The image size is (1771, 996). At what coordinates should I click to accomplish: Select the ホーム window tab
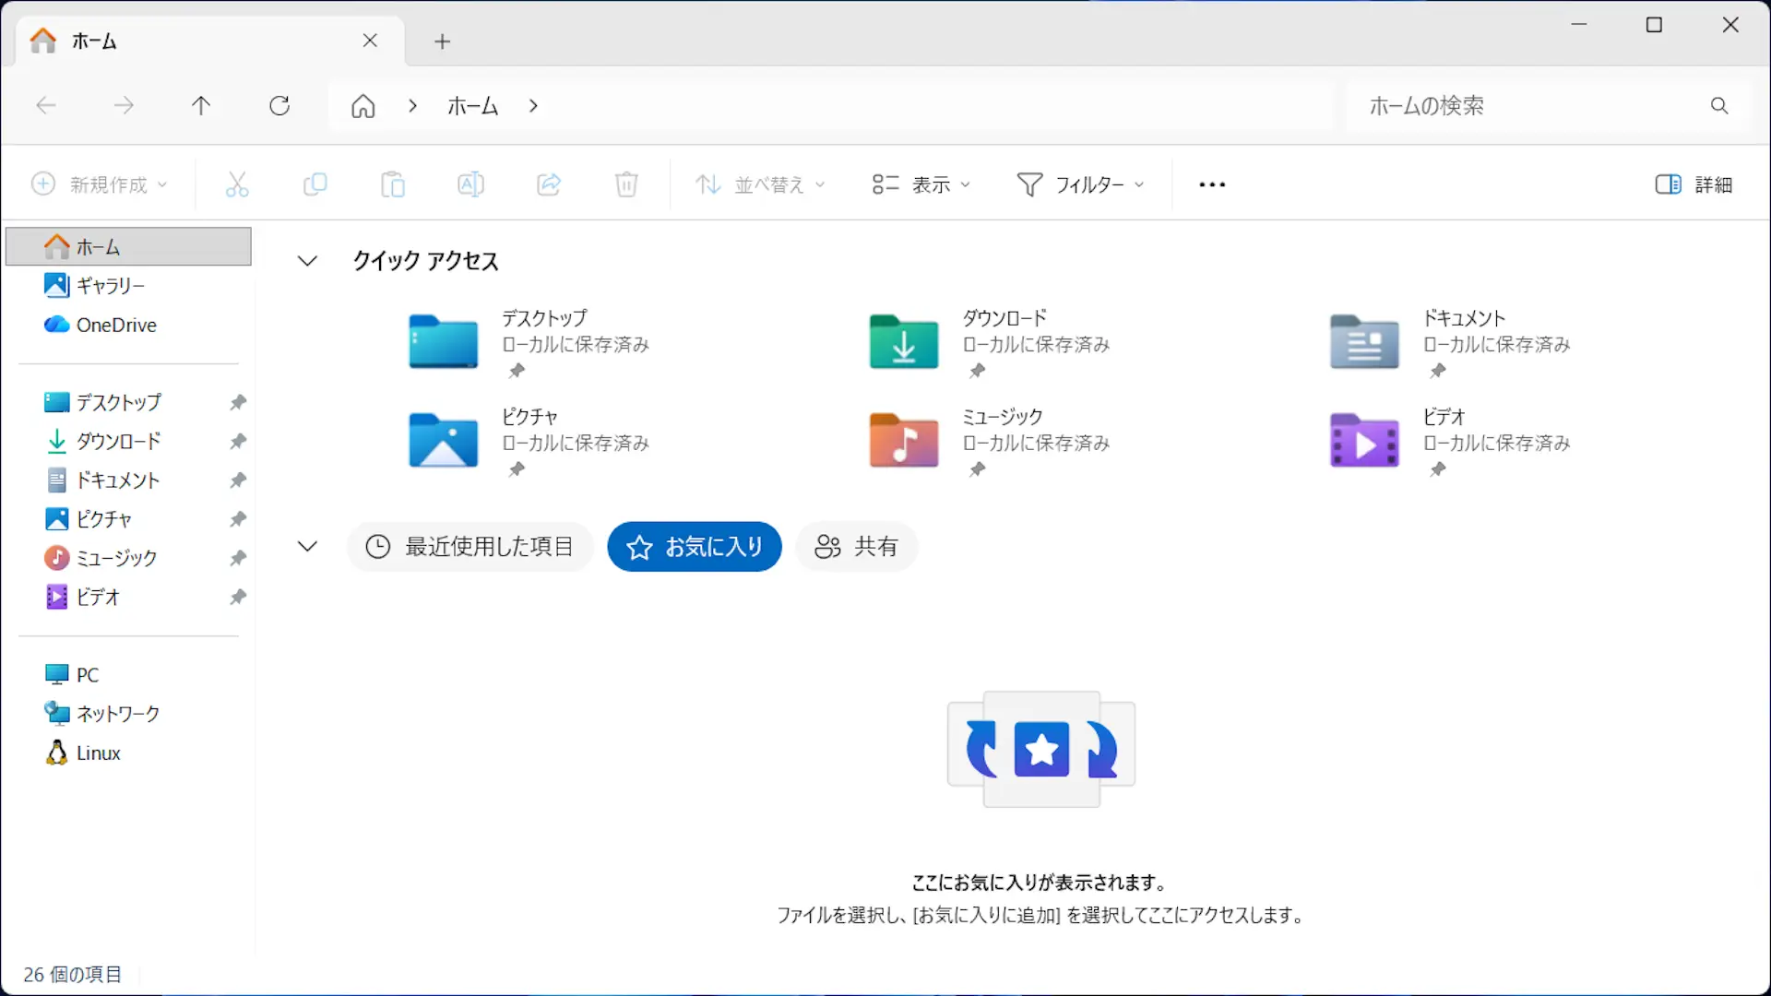pos(210,41)
